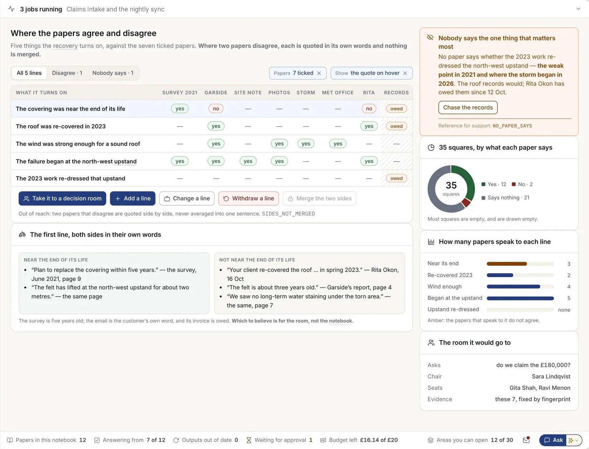Click the jobs running activity icon

pyautogui.click(x=11, y=9)
